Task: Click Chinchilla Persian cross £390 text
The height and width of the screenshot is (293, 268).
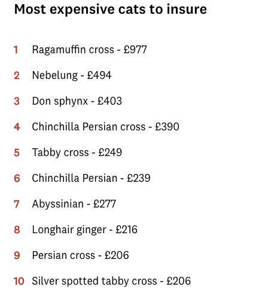Action: [106, 127]
